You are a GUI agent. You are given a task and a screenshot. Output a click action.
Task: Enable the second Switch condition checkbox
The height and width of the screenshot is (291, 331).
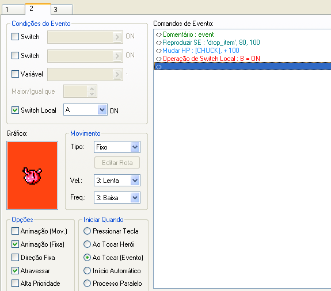click(15, 56)
